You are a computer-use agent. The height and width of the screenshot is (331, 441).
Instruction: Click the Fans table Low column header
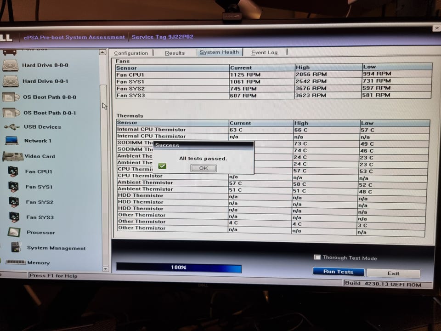(397, 67)
